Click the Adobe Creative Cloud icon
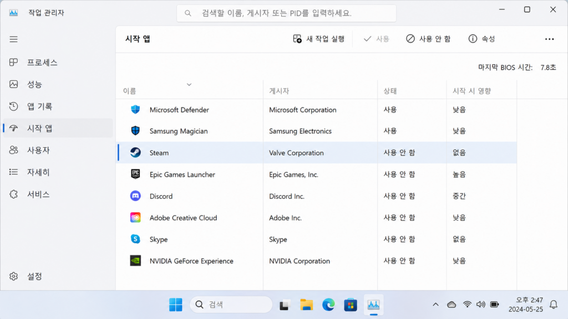Image resolution: width=568 pixels, height=319 pixels. [135, 218]
